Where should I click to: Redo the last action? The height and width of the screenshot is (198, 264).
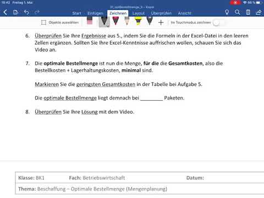tap(37, 12)
